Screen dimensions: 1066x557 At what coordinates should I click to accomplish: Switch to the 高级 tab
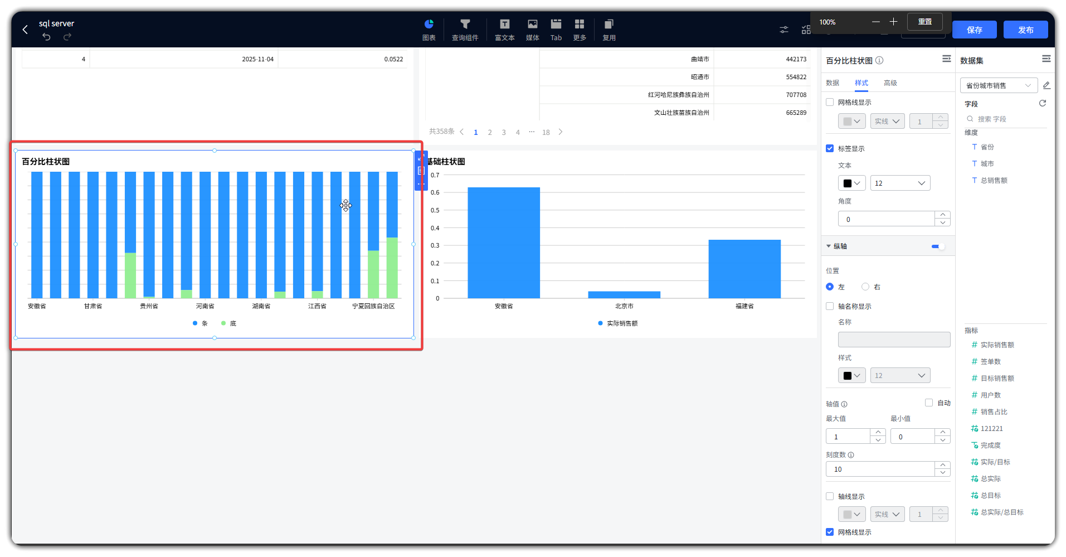pyautogui.click(x=890, y=83)
